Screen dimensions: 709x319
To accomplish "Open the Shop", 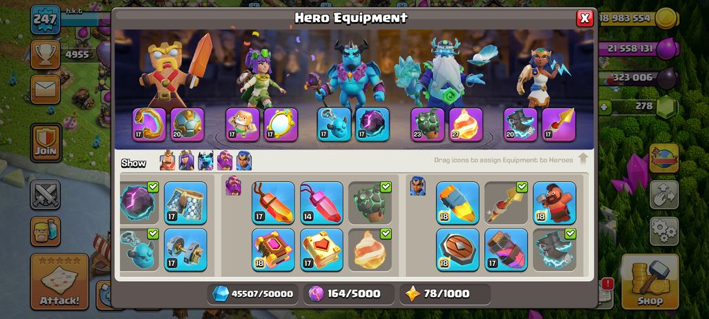I will click(650, 282).
